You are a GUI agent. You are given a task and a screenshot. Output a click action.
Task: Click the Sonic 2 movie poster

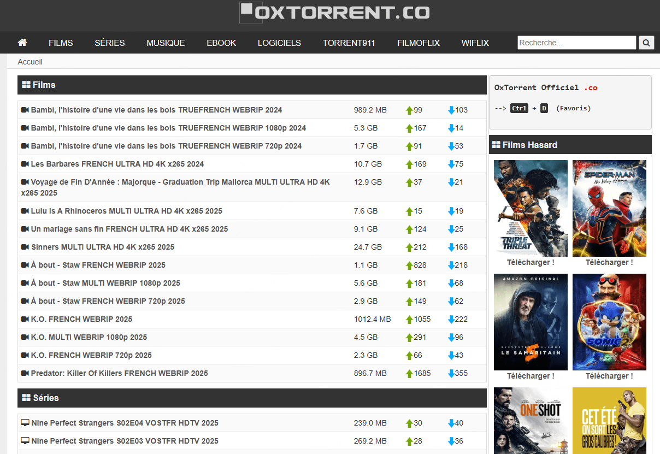point(609,322)
